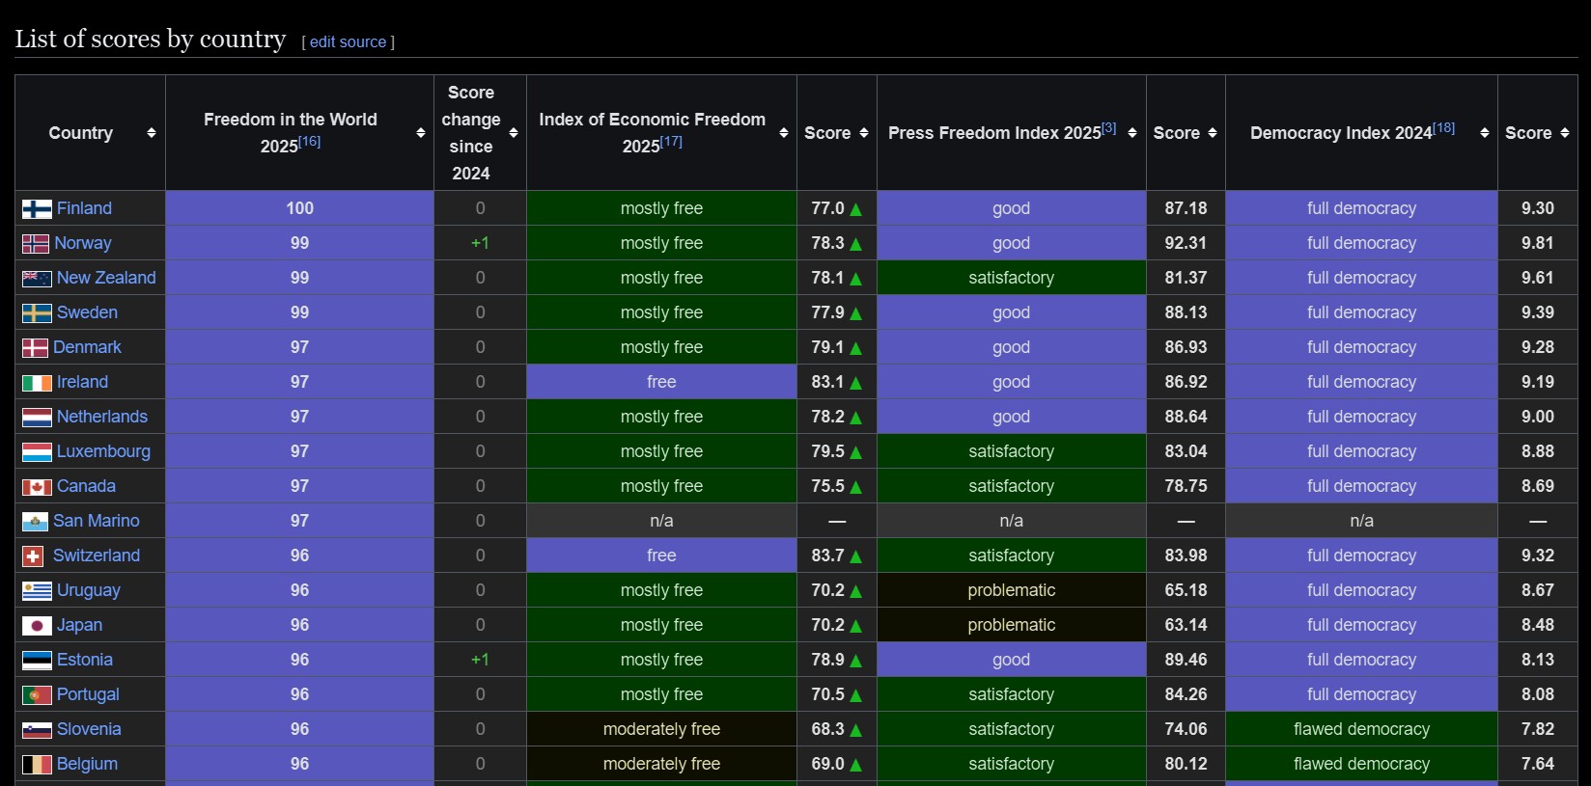Sort by Score change since 2024 arrows

[514, 133]
